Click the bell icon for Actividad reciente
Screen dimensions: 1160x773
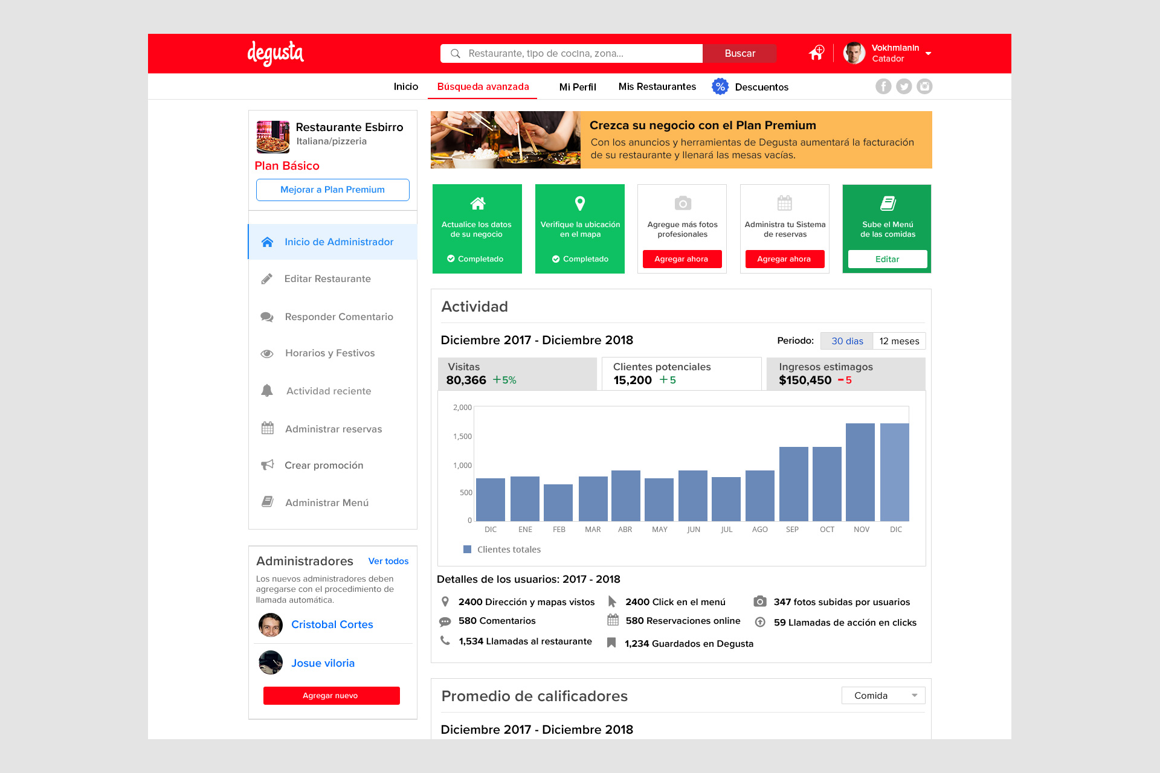click(x=267, y=391)
